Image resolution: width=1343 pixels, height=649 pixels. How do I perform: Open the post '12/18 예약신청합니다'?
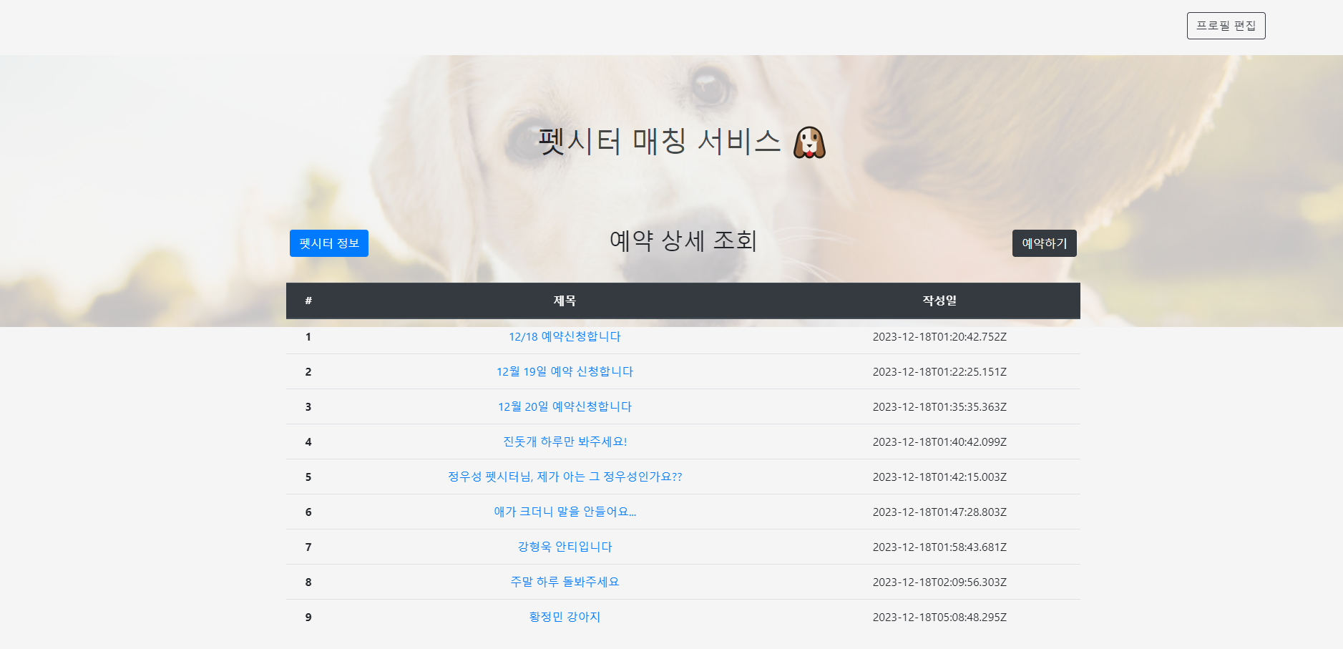pyautogui.click(x=565, y=336)
